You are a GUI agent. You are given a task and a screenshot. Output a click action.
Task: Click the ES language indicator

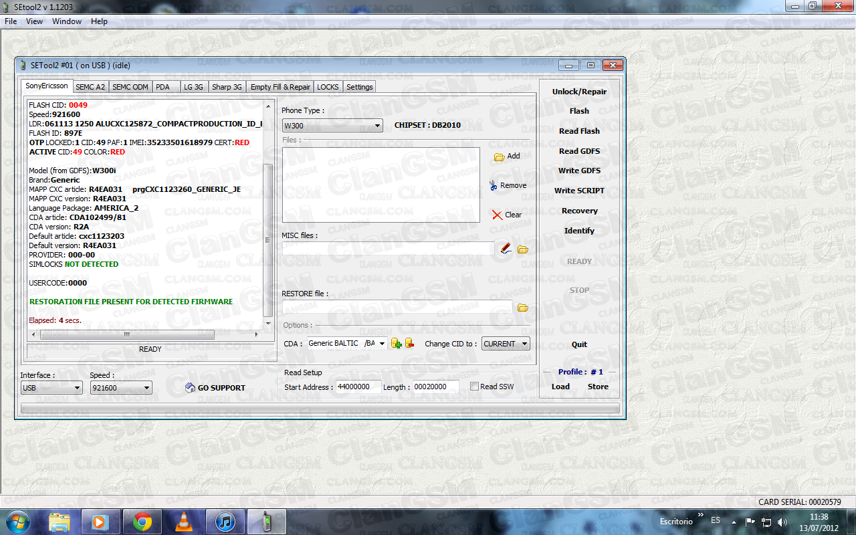[716, 520]
